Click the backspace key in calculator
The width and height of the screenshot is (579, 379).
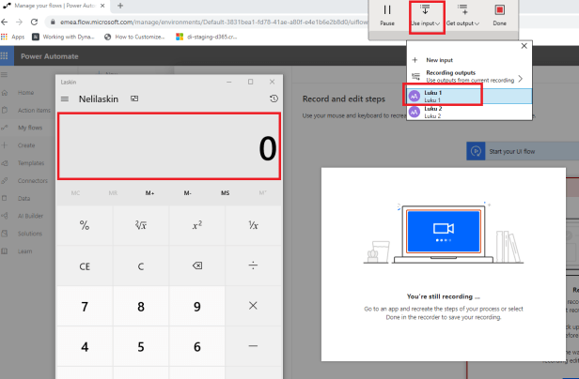coord(197,265)
